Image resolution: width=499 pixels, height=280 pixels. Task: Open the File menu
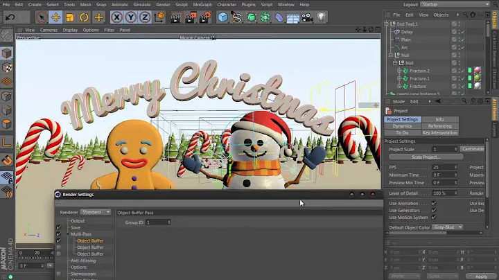pyautogui.click(x=6, y=4)
